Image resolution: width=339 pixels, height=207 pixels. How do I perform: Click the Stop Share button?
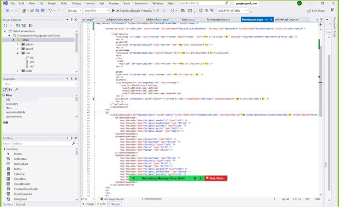point(216,178)
